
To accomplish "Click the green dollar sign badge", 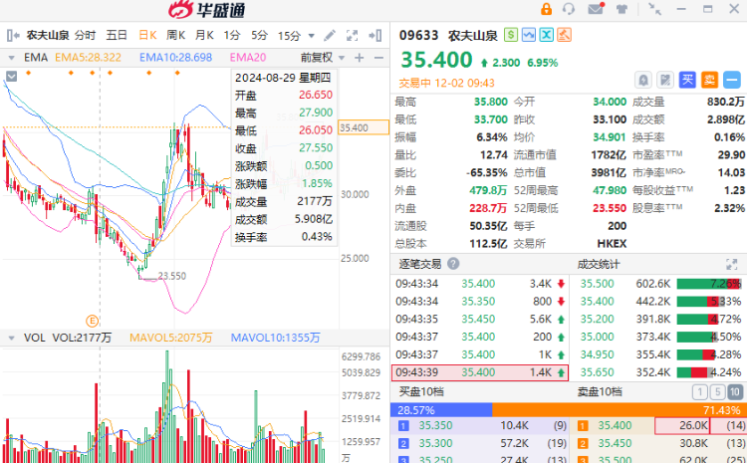I will pyautogui.click(x=511, y=34).
